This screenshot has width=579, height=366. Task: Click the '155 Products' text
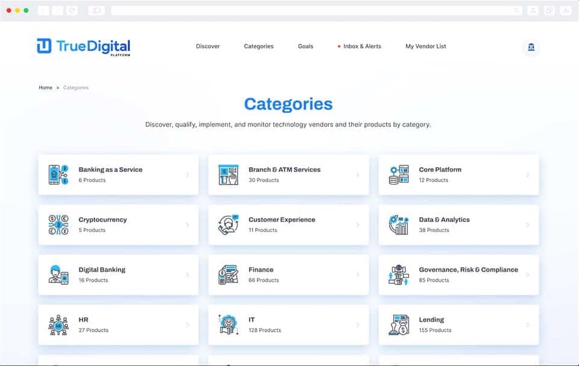tap(435, 330)
